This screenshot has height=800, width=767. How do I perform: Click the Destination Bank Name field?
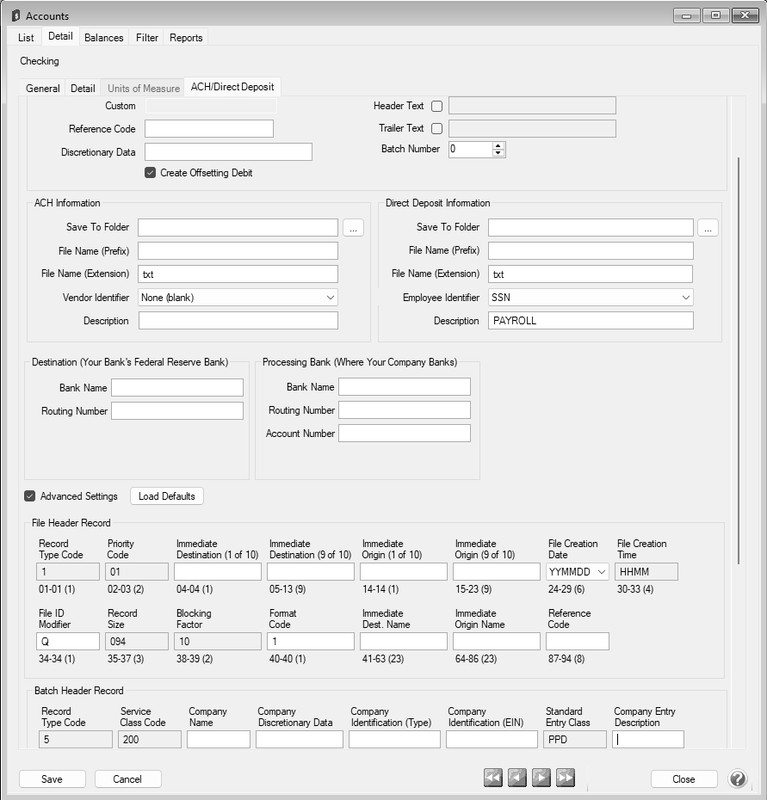tap(177, 387)
